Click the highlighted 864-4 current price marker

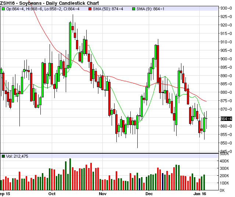click(226, 119)
